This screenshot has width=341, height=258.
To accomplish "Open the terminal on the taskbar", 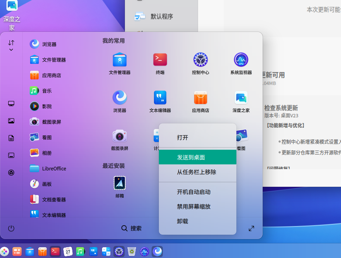I will [x=55, y=252].
